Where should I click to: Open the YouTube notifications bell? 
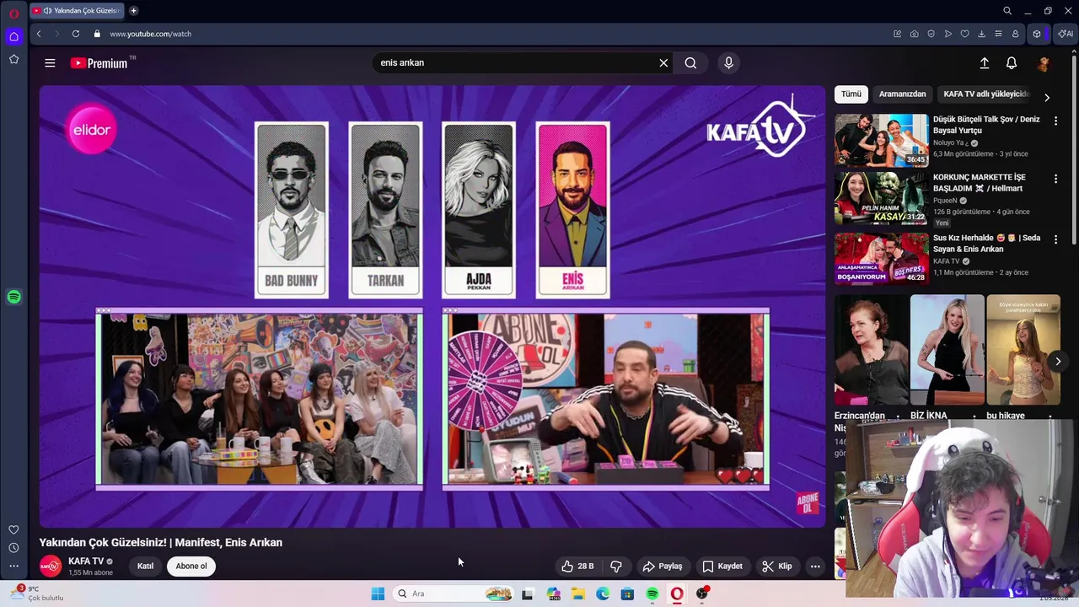point(1012,63)
